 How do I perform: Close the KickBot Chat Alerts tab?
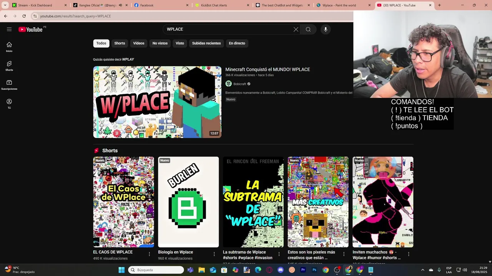(248, 5)
